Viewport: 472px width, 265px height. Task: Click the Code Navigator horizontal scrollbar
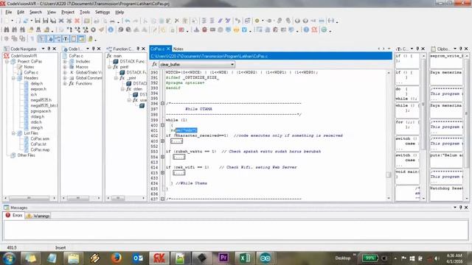[29, 198]
